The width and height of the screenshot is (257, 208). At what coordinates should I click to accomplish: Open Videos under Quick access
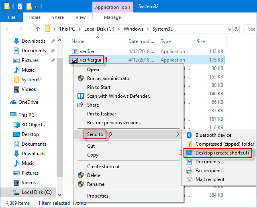29,89
